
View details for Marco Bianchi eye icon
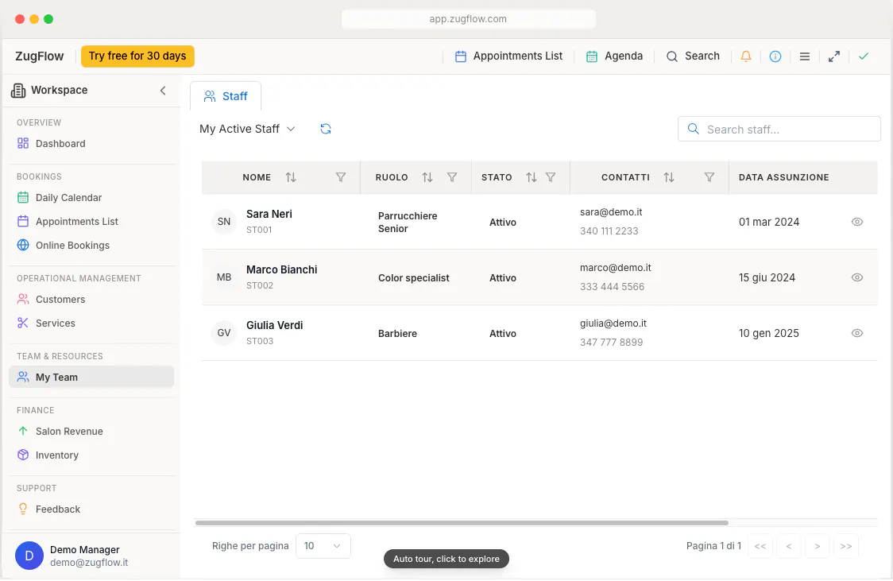pyautogui.click(x=856, y=277)
